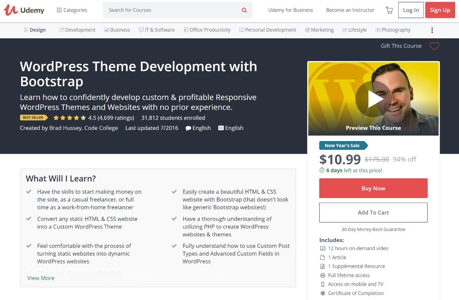Click the speech bubble icon before English
Screen dimensions: 459x300
click(189, 128)
